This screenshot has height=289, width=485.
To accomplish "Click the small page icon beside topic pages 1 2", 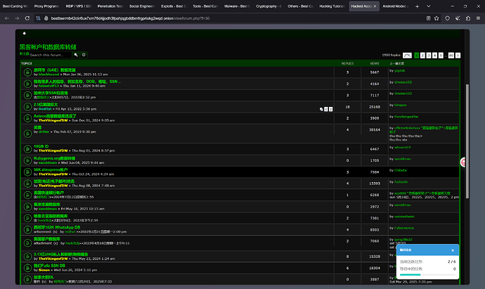I will click(321, 109).
